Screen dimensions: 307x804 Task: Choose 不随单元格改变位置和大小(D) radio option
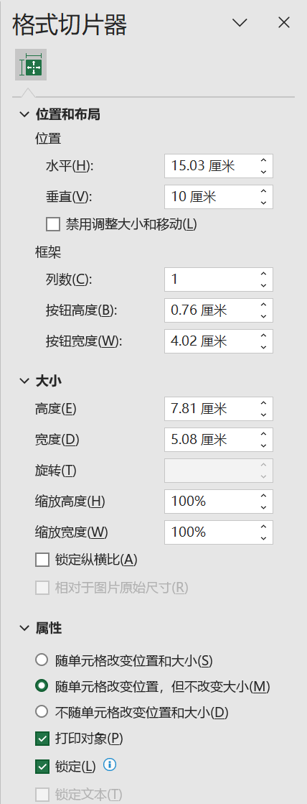[42, 712]
